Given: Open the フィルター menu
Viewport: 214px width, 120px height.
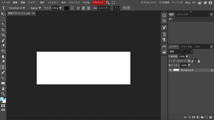Looking at the screenshot, I should click(x=53, y=3).
